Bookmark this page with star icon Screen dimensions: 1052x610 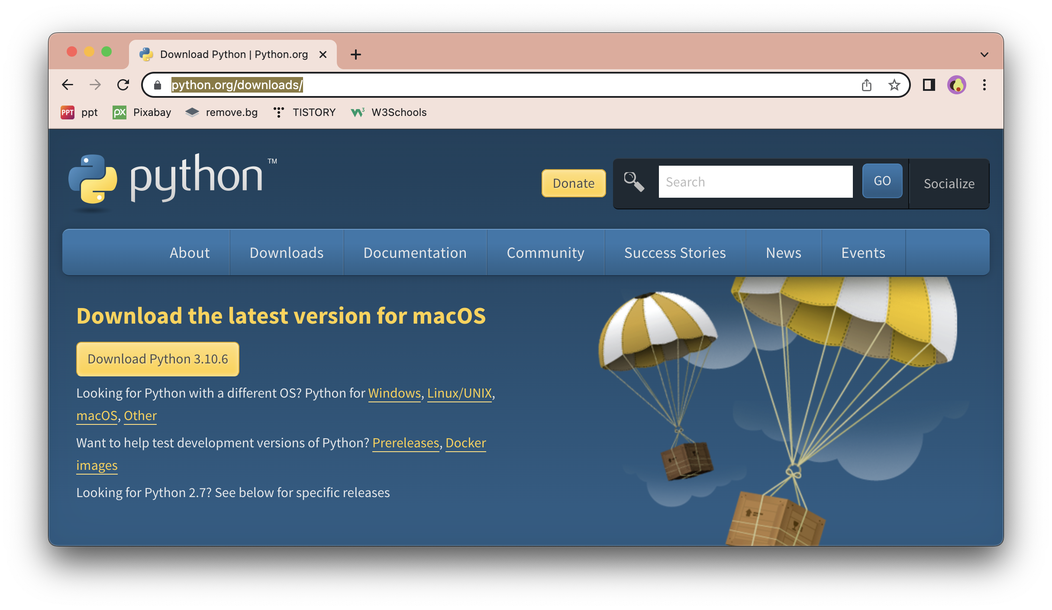coord(894,85)
